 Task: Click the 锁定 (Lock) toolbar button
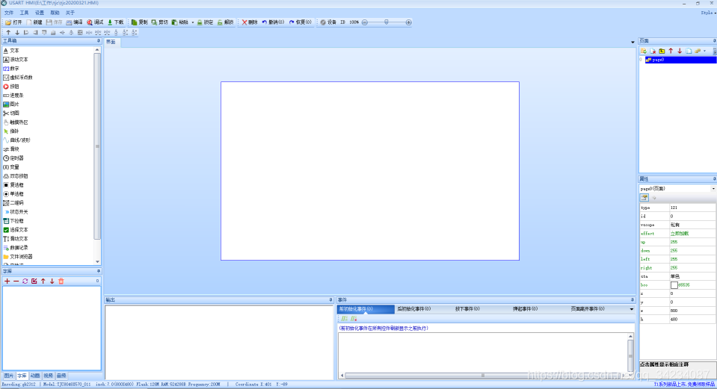[205, 22]
